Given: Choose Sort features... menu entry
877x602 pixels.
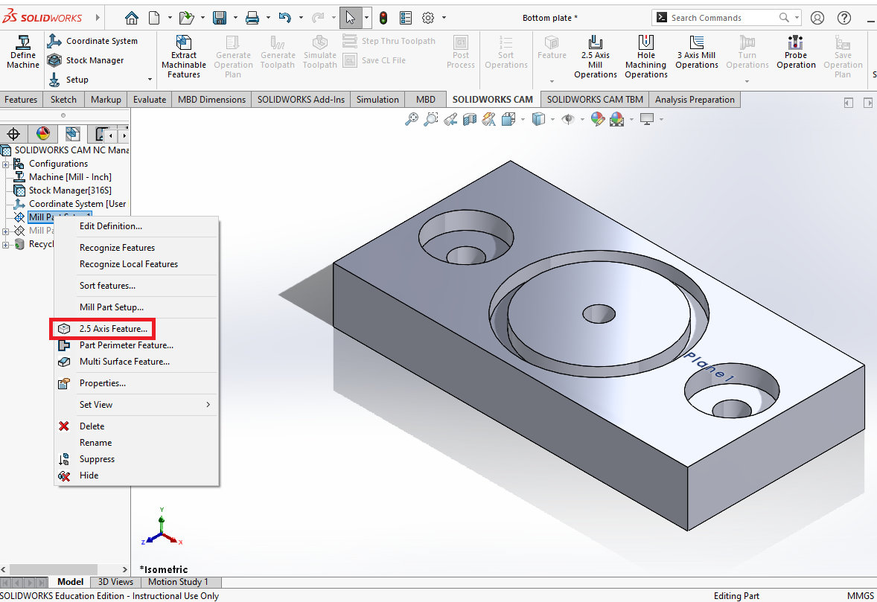Looking at the screenshot, I should [136, 286].
